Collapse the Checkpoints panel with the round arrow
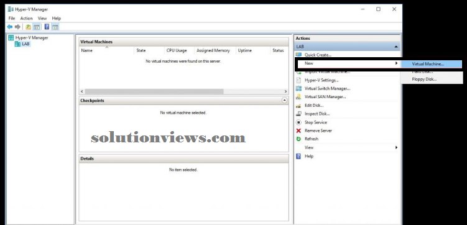 point(285,101)
